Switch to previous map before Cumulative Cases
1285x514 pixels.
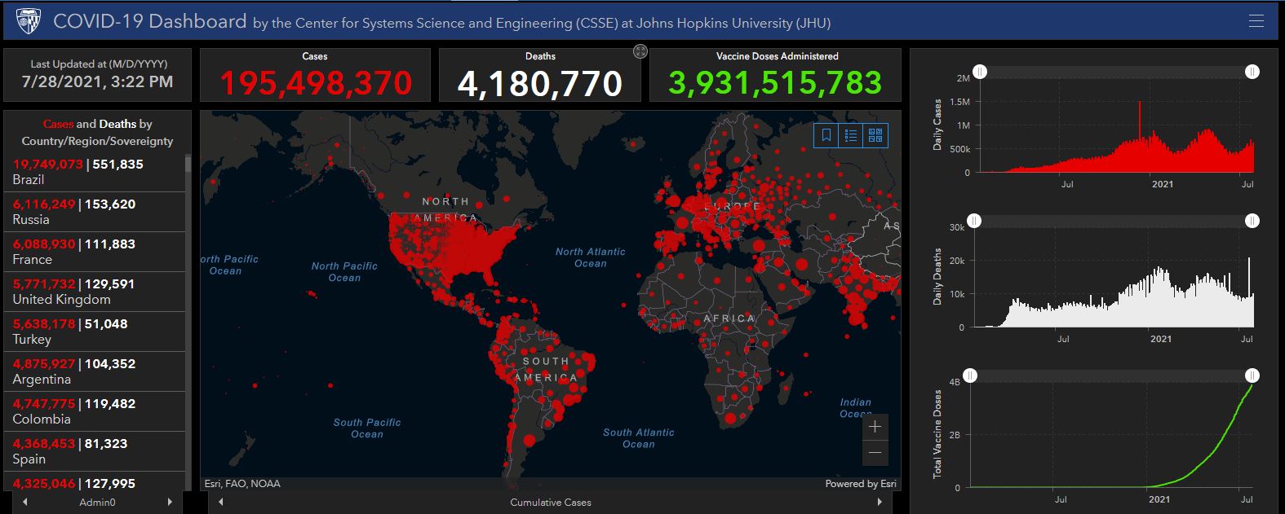point(220,503)
